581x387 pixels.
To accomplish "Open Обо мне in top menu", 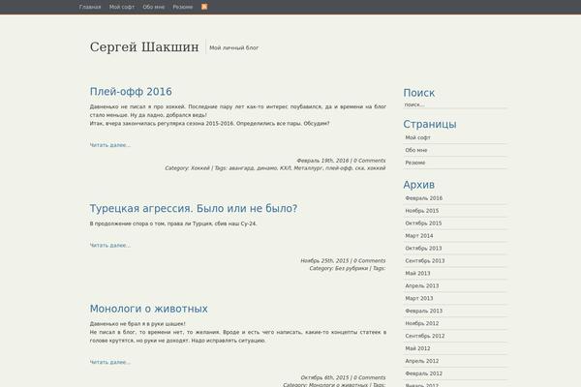I will [154, 7].
